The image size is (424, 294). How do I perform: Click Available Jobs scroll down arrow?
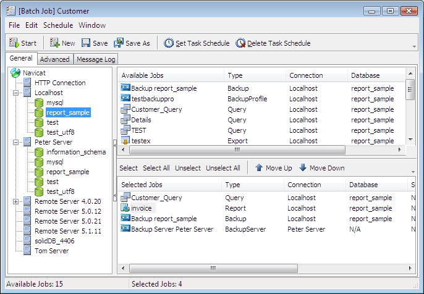point(410,140)
